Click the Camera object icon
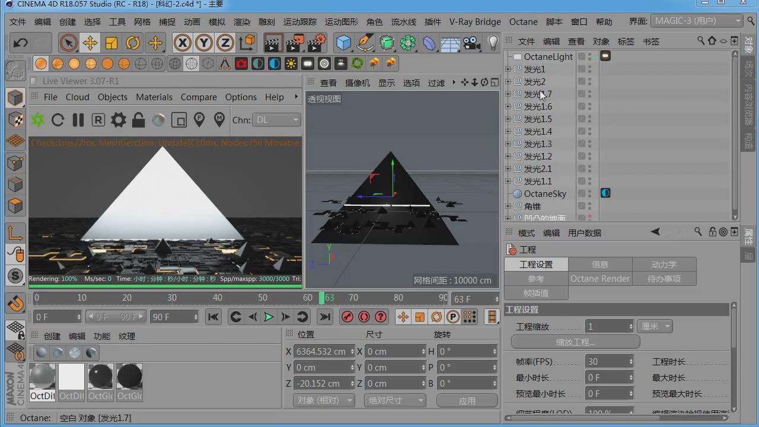 click(x=471, y=43)
